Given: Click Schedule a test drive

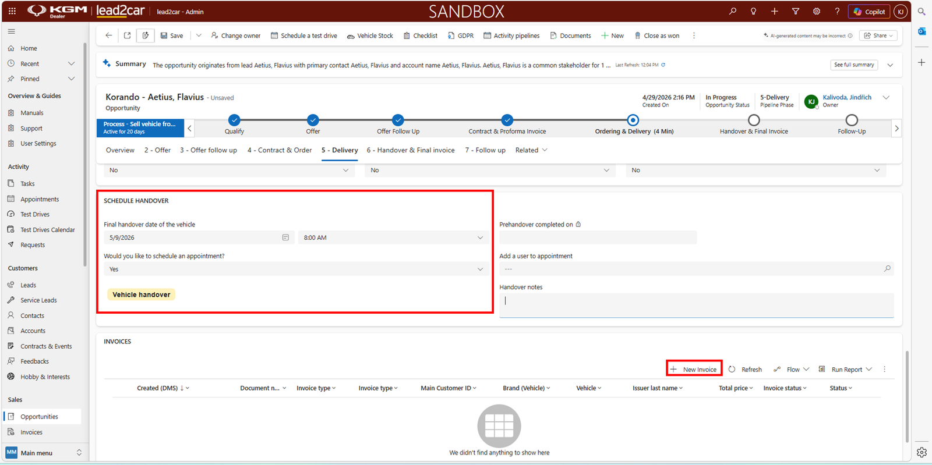Looking at the screenshot, I should (x=303, y=36).
